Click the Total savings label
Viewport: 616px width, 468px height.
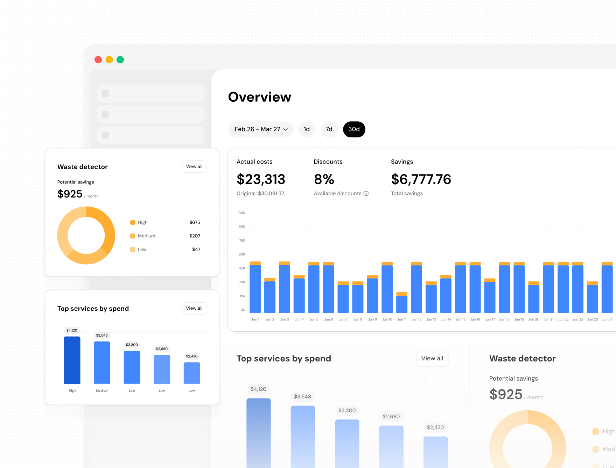point(407,193)
